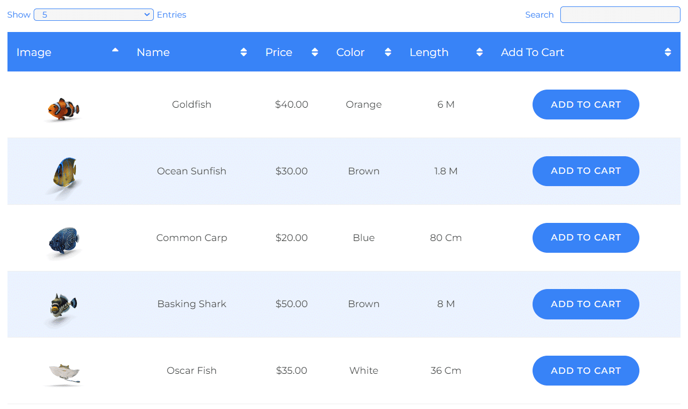
Task: Click the sort arrows in Name column
Action: 244,52
